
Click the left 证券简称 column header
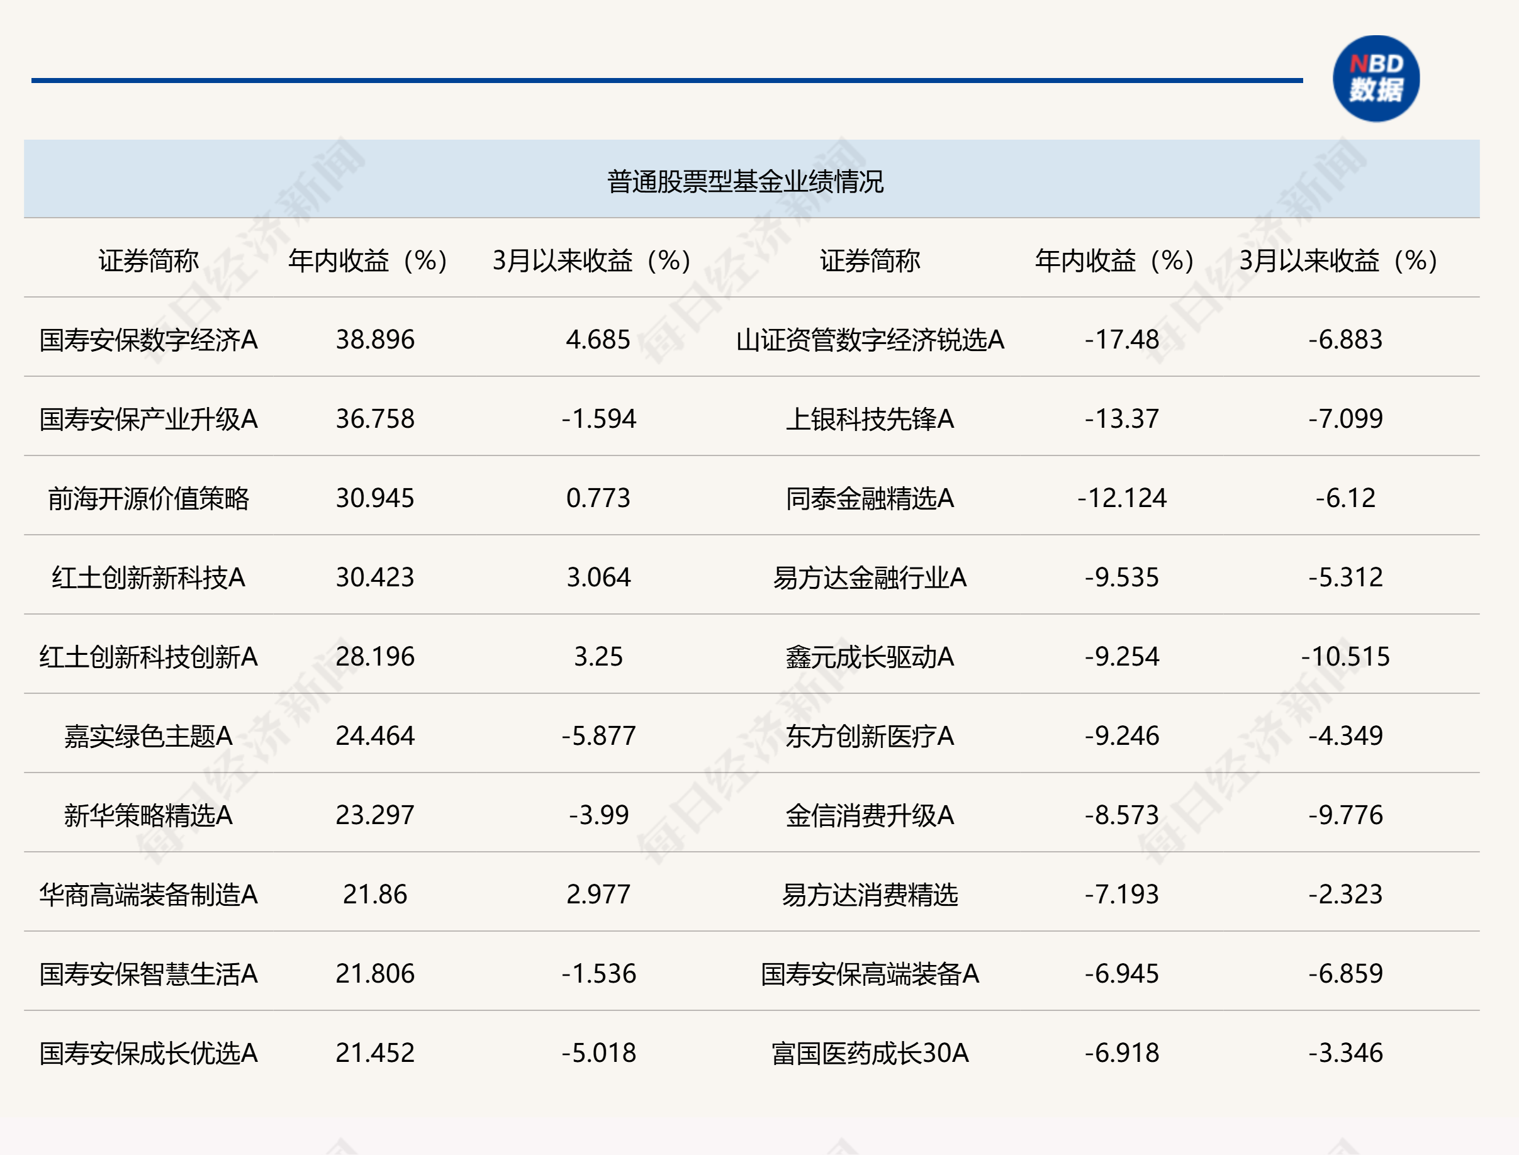[x=148, y=260]
